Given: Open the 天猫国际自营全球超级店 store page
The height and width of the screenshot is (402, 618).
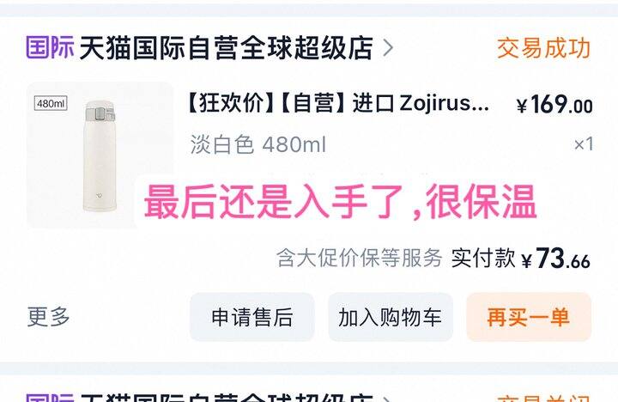Looking at the screenshot, I should pos(226,48).
